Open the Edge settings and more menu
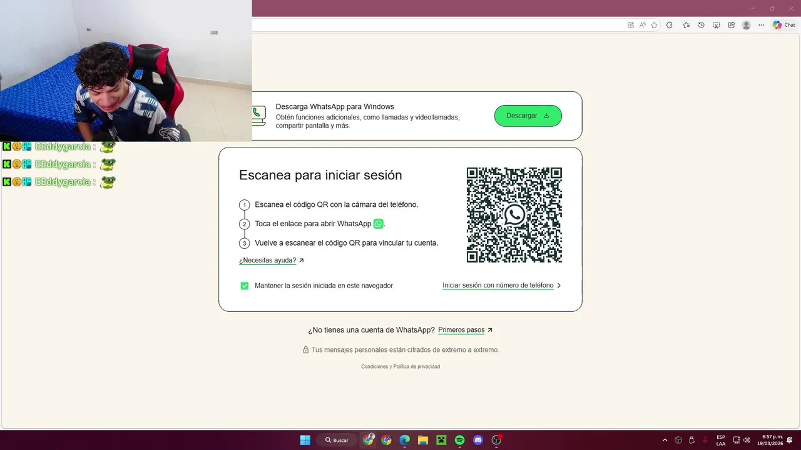The width and height of the screenshot is (801, 450). tap(761, 25)
